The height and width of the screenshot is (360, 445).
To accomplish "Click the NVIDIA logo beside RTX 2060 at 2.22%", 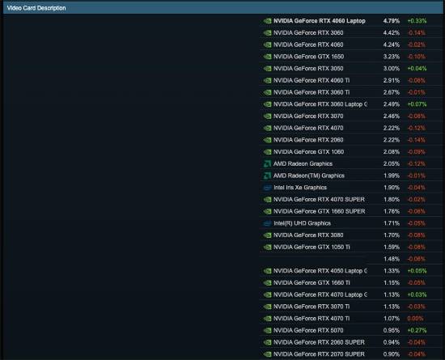I will (267, 140).
